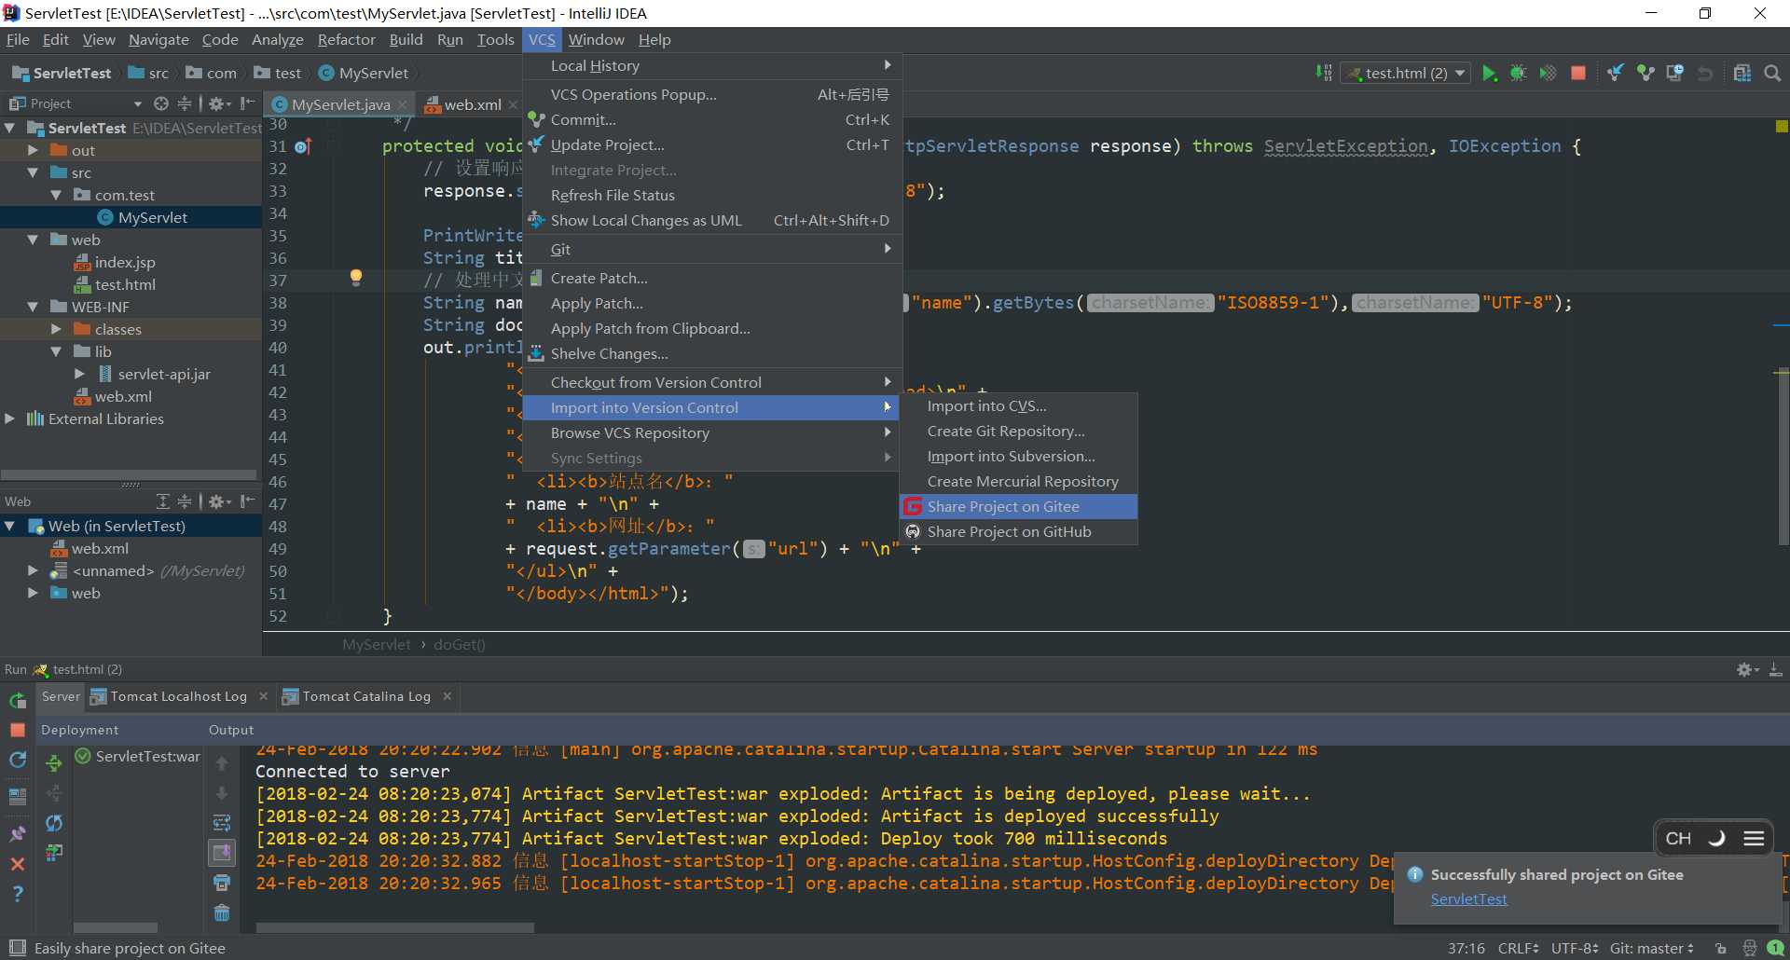Select Share Project on Gitee
Image resolution: width=1790 pixels, height=960 pixels.
pyautogui.click(x=1018, y=506)
